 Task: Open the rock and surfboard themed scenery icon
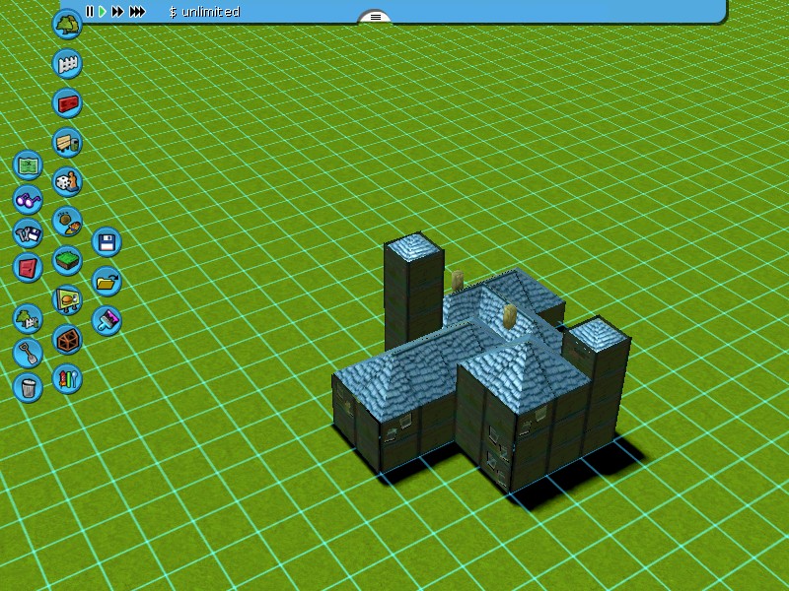67,221
